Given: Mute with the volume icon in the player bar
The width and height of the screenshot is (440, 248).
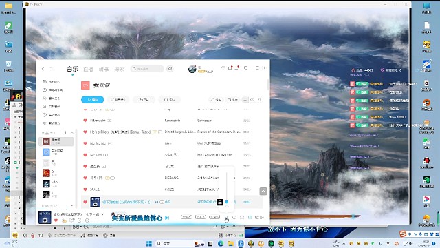Looking at the screenshot, I should point(226,218).
